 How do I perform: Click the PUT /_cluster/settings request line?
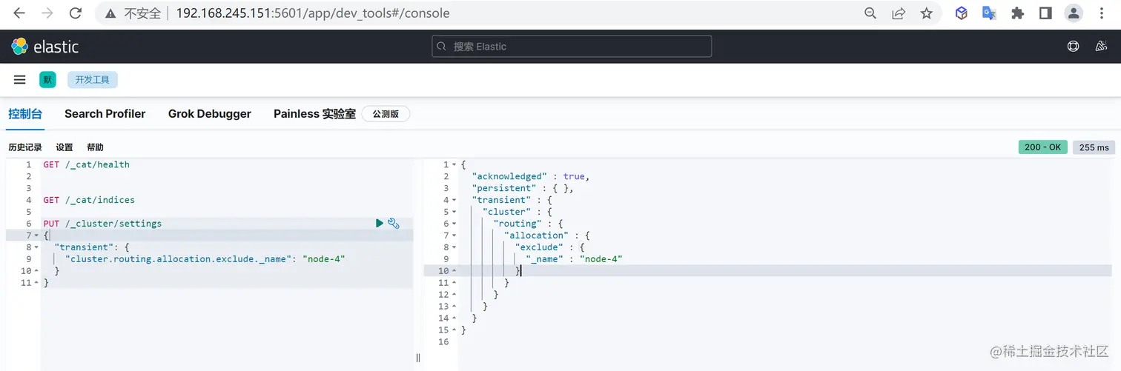point(102,224)
